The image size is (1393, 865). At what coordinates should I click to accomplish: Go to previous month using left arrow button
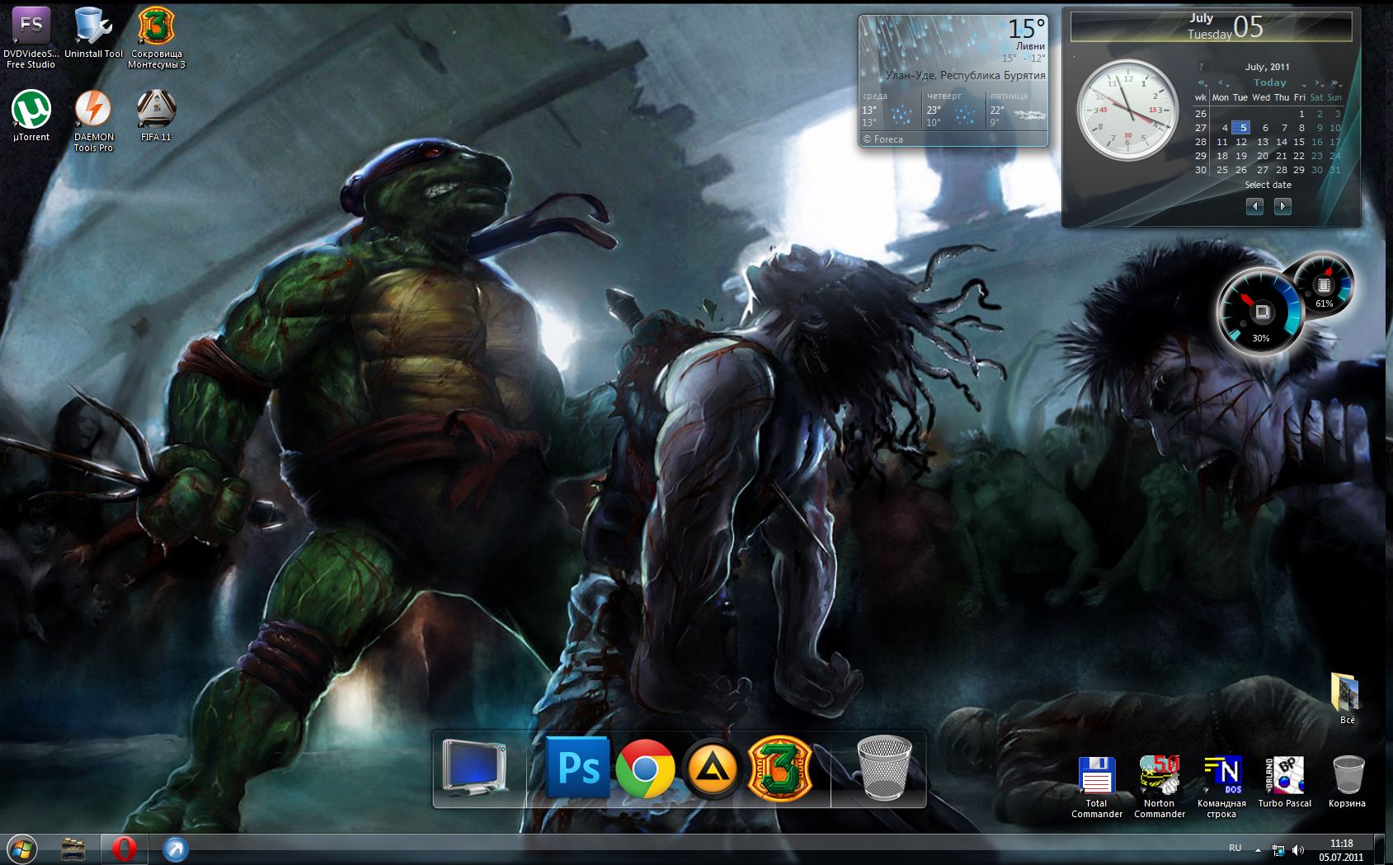point(1254,206)
